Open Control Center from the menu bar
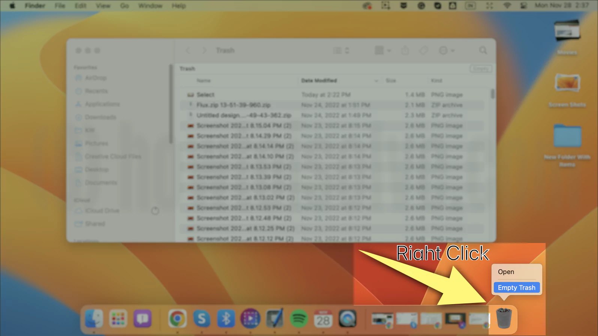 523,6
